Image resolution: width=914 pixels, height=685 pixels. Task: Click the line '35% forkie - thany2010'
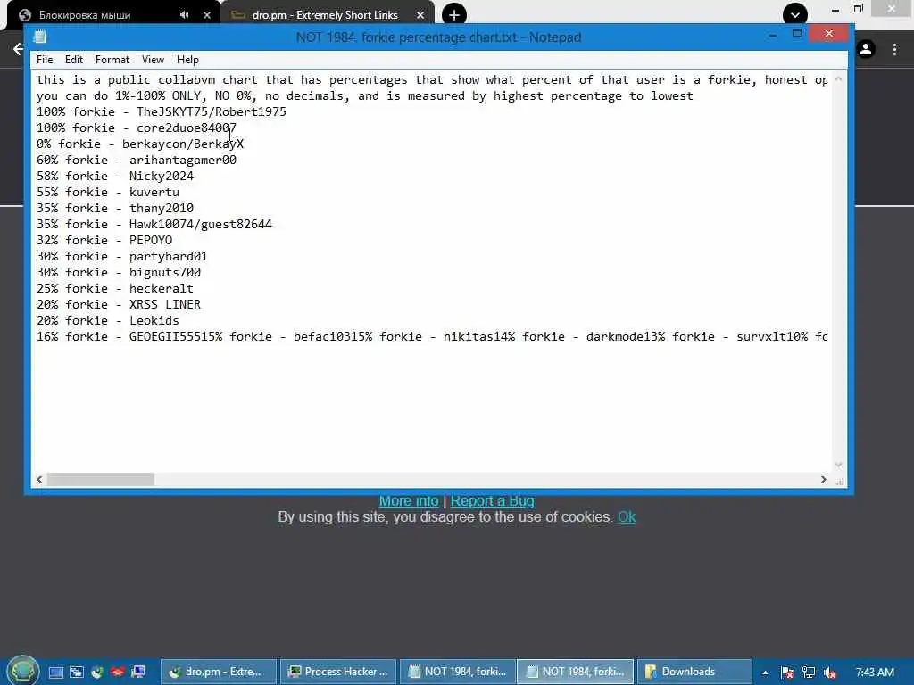115,208
